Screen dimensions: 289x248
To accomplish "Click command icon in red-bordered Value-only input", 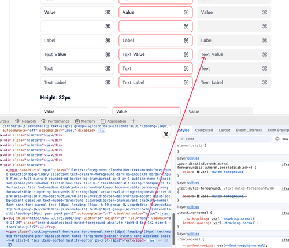I will click(186, 12).
